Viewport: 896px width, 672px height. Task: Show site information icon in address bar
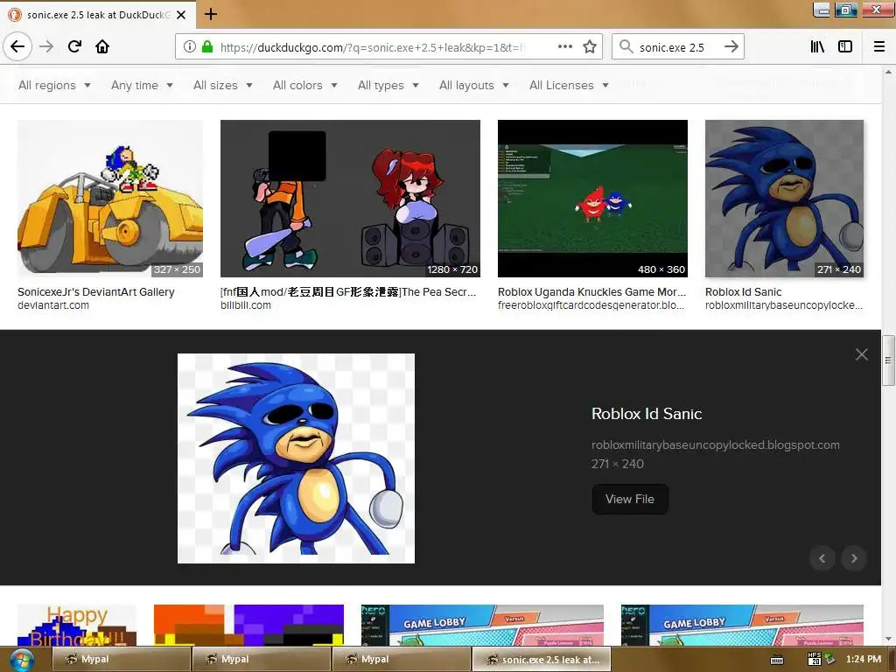(190, 46)
